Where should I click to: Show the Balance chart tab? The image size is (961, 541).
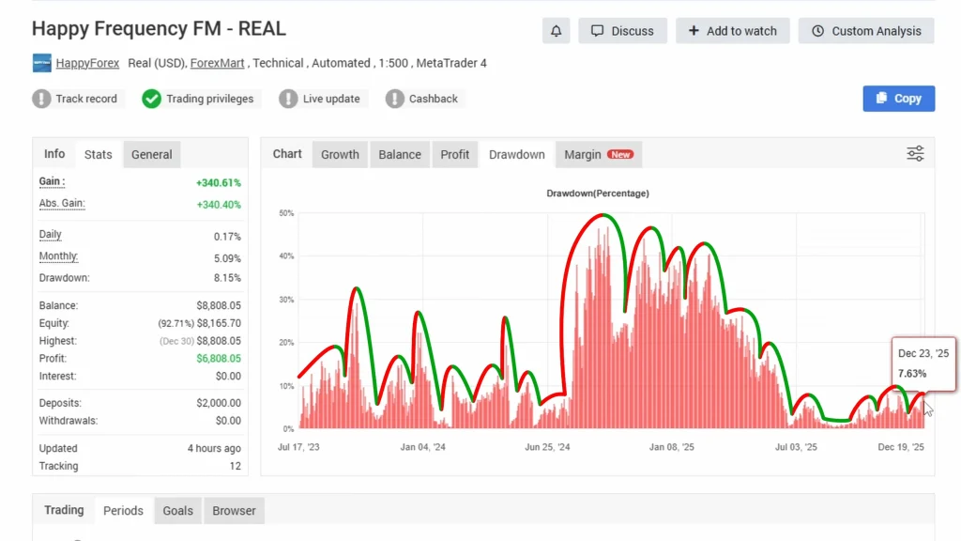tap(400, 155)
